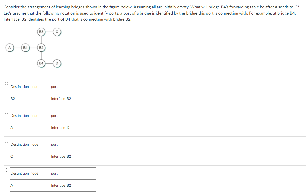Click the A destination cell in second table

pos(30,128)
